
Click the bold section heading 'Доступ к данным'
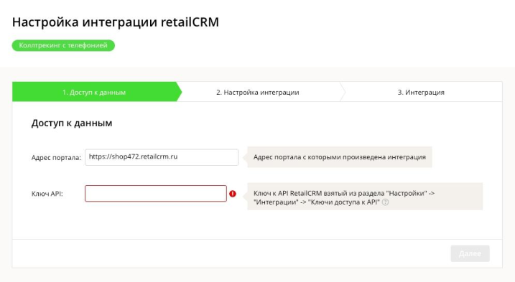click(x=72, y=123)
